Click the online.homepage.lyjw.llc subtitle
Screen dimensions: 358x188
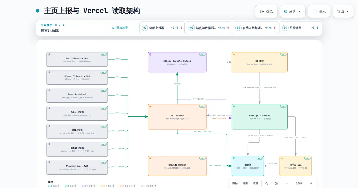177,168
